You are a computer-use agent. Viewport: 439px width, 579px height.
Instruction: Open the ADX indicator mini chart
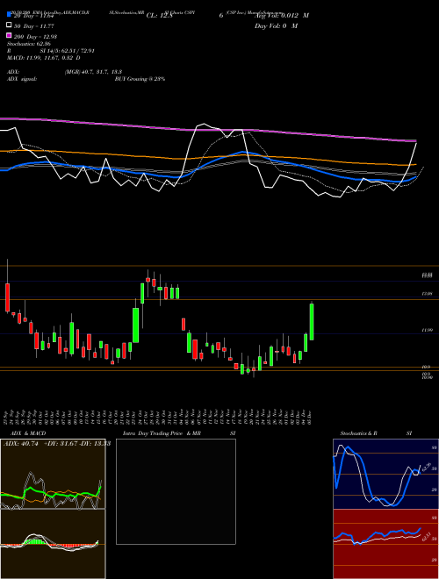[x=53, y=474]
